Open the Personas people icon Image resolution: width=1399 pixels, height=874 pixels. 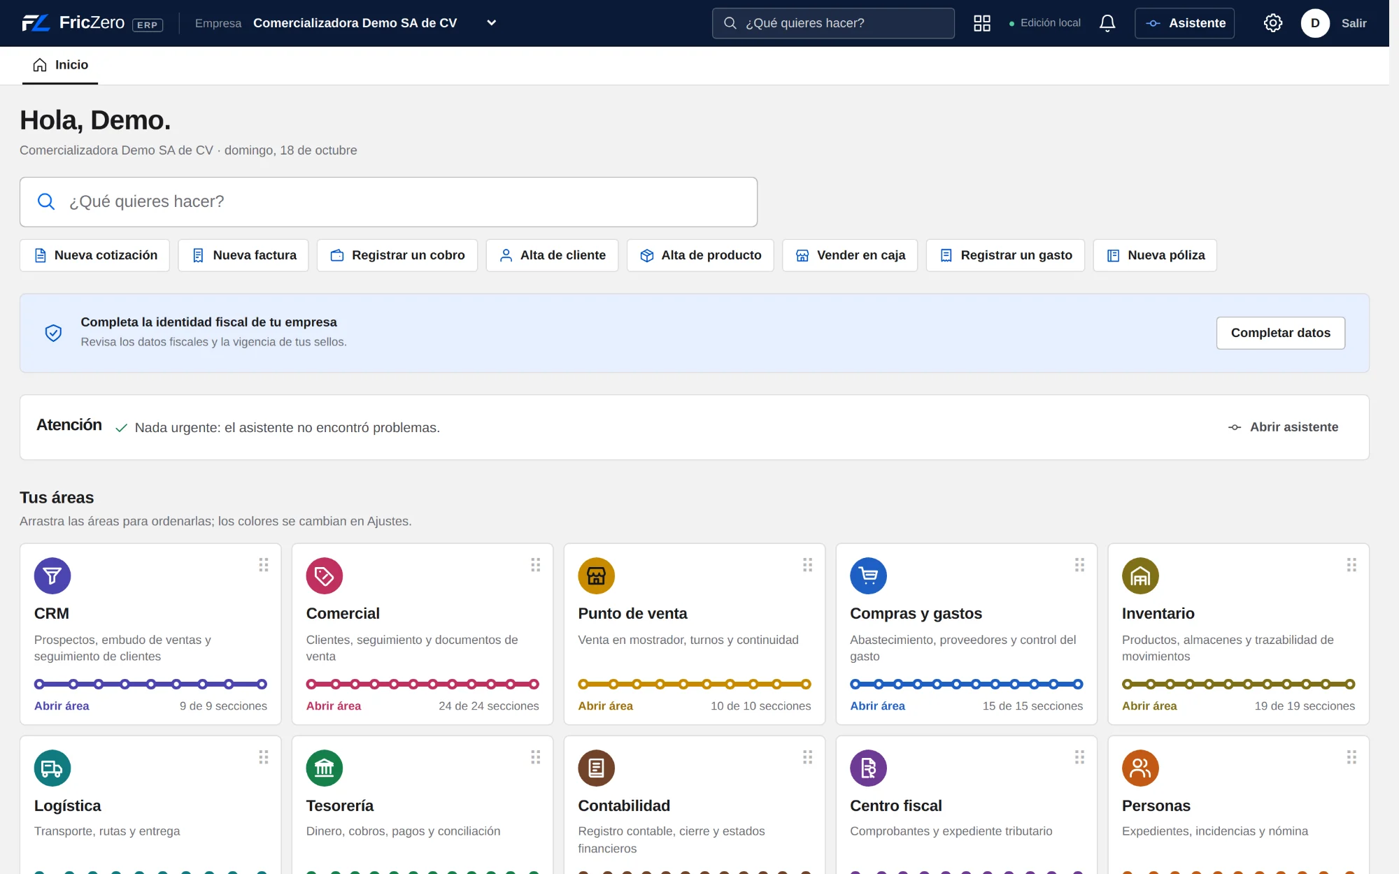(x=1141, y=768)
